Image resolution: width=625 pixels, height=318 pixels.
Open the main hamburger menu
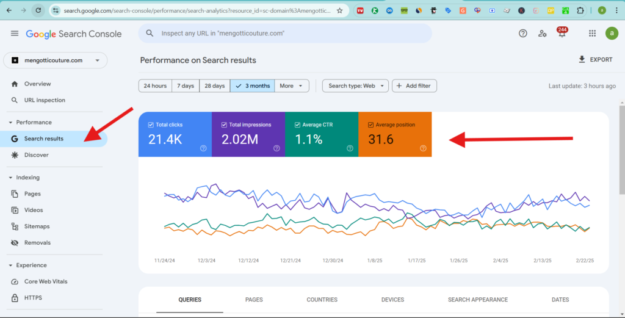pyautogui.click(x=15, y=34)
